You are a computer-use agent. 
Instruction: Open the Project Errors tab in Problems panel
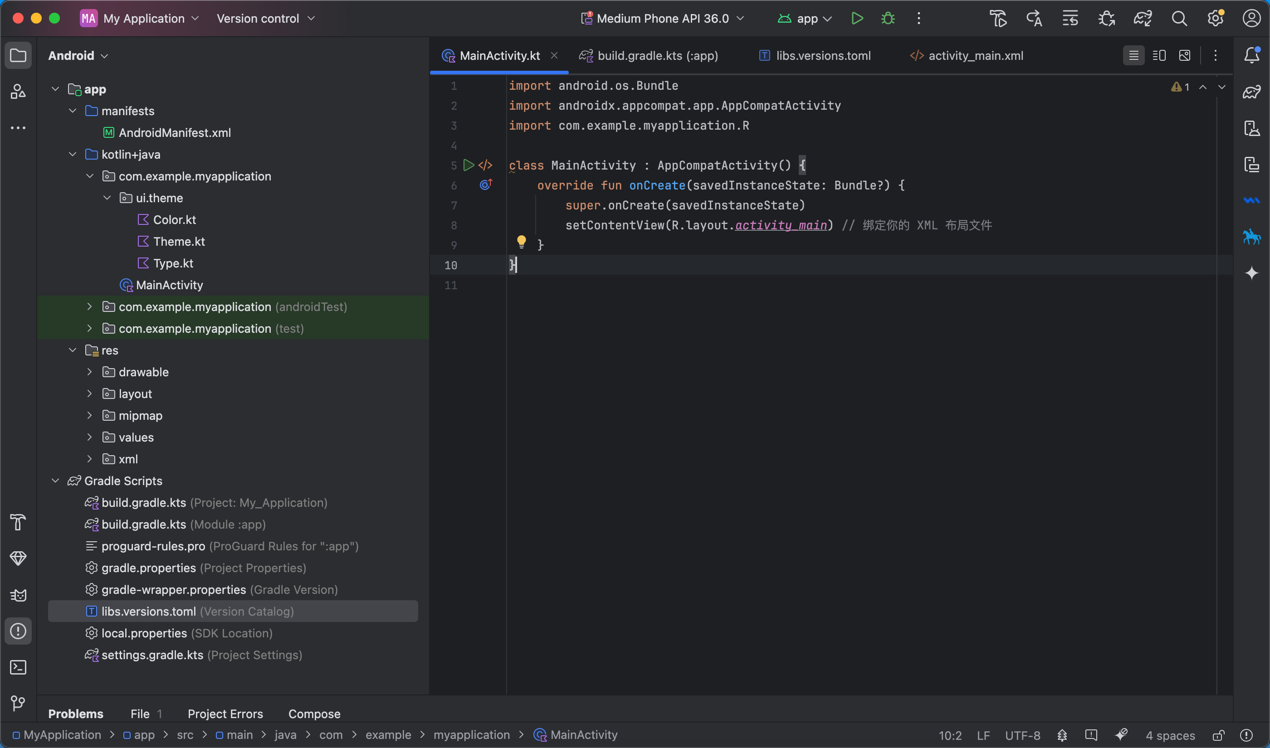(225, 714)
